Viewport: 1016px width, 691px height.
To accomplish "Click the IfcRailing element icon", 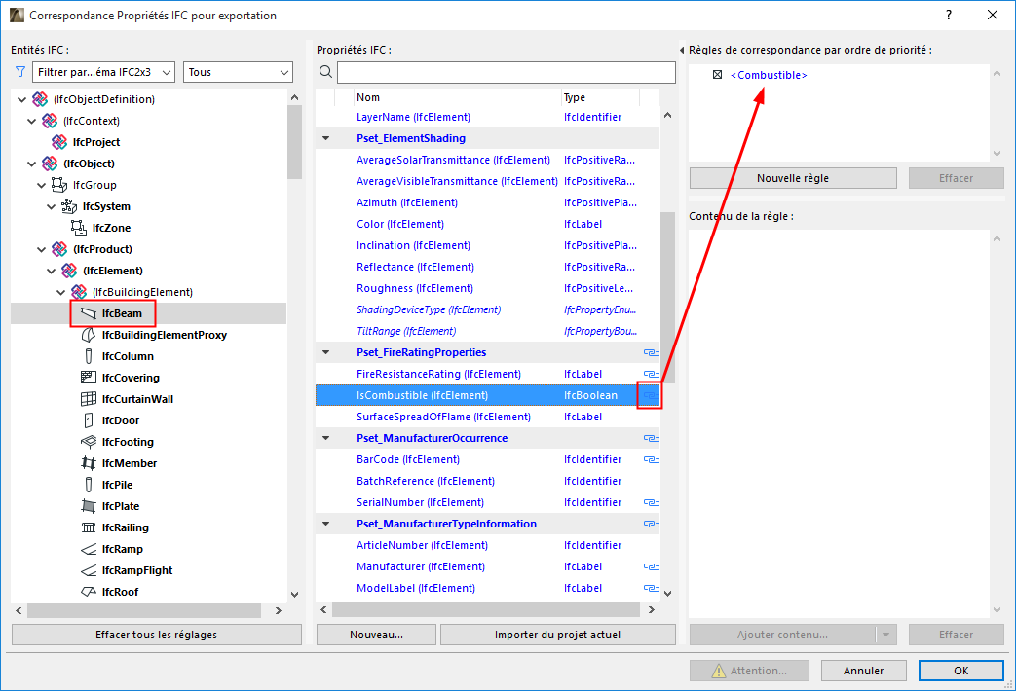I will [88, 527].
